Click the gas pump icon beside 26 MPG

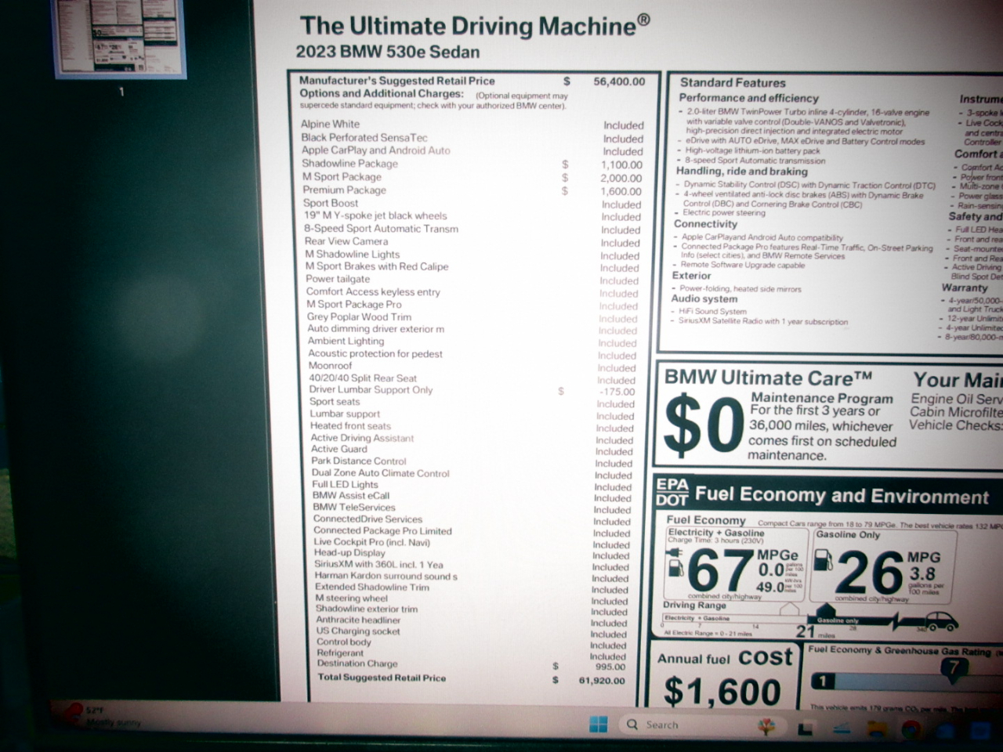823,561
